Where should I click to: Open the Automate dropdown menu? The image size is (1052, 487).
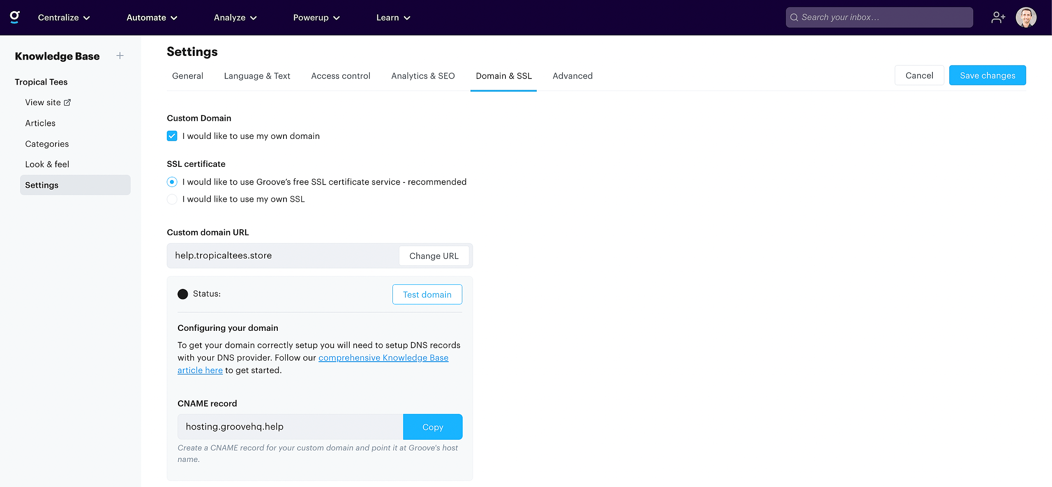(x=152, y=18)
